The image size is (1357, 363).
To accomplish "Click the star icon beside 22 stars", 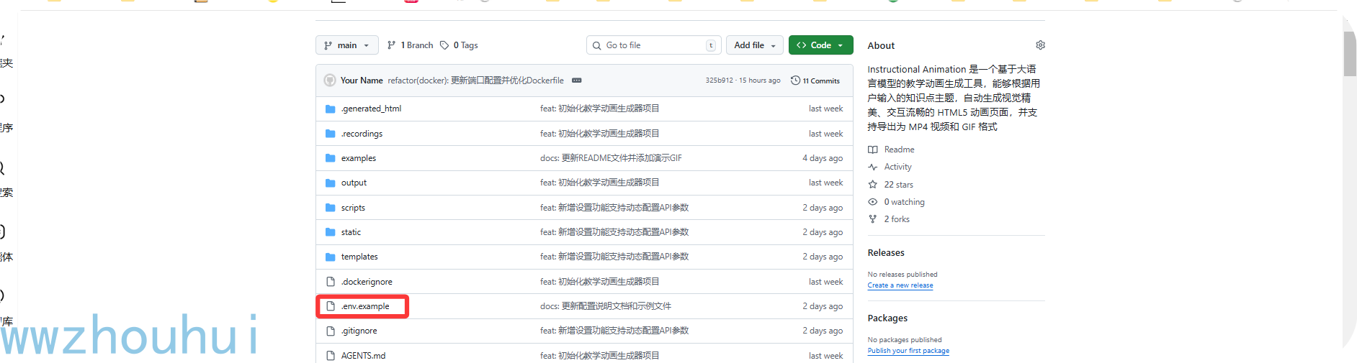I will pos(873,185).
